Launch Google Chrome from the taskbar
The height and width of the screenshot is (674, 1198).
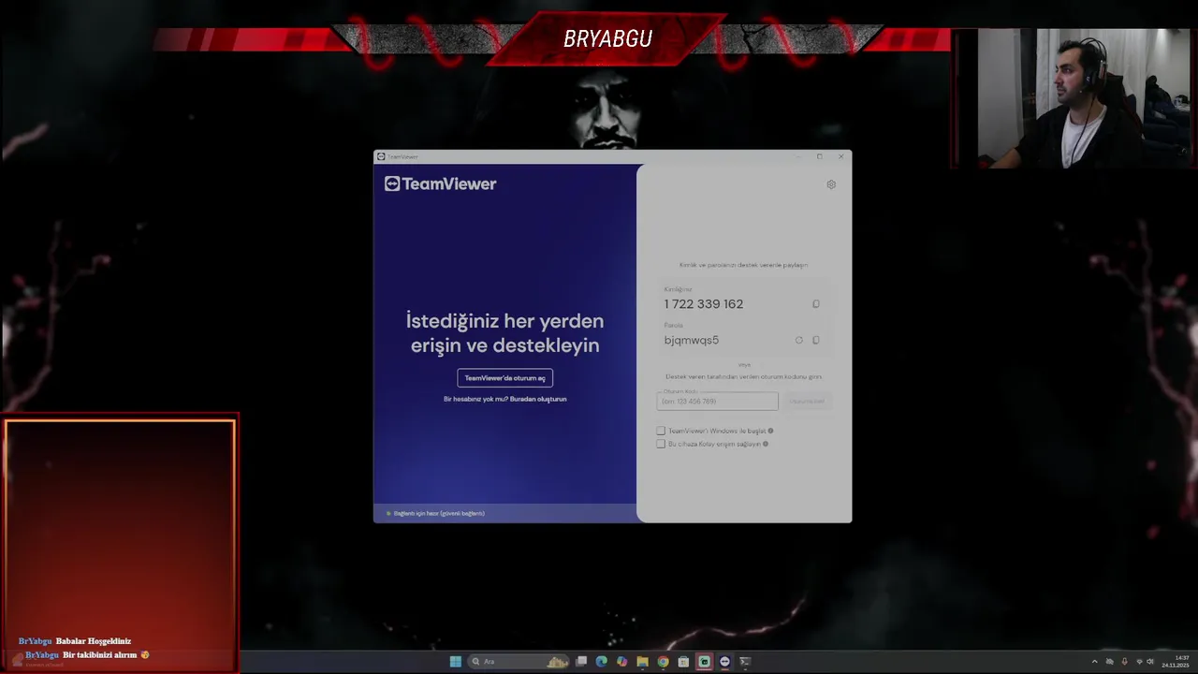[x=663, y=662]
